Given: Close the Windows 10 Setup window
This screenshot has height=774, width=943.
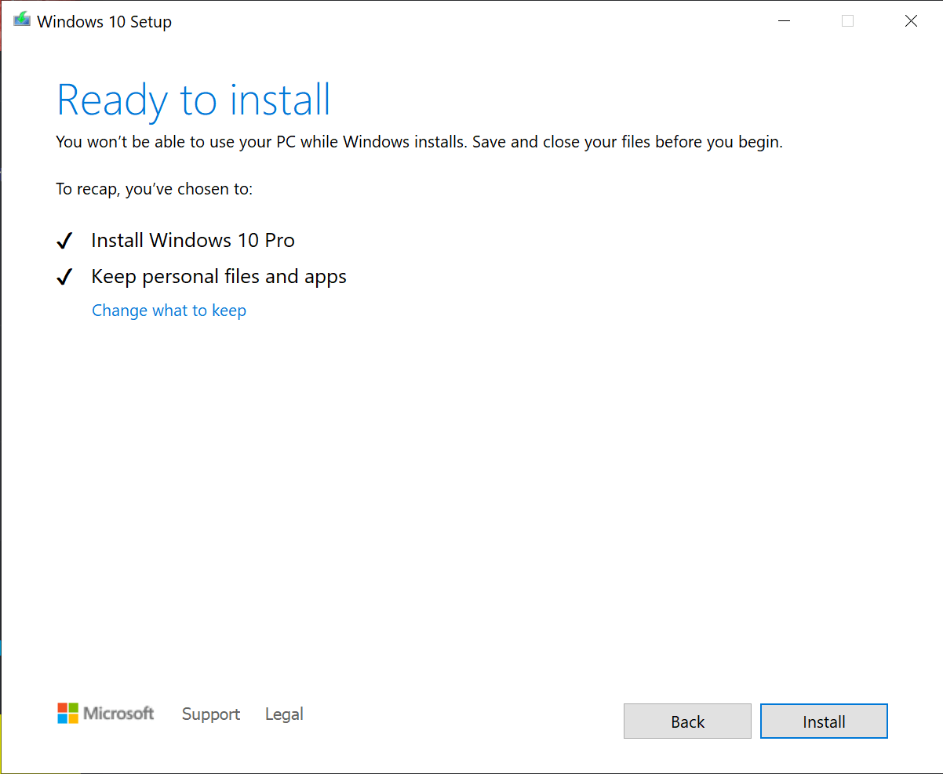Looking at the screenshot, I should tap(911, 21).
